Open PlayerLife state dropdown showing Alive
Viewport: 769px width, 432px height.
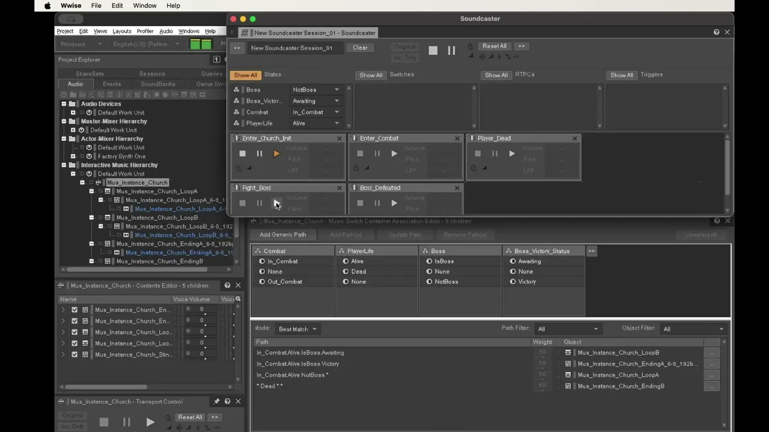[316, 124]
